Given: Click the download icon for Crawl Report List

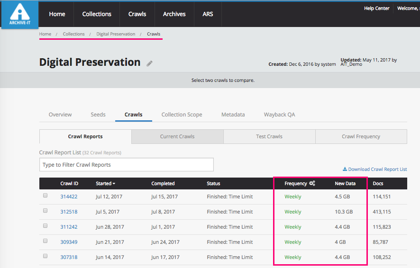Looking at the screenshot, I should pyautogui.click(x=345, y=170).
